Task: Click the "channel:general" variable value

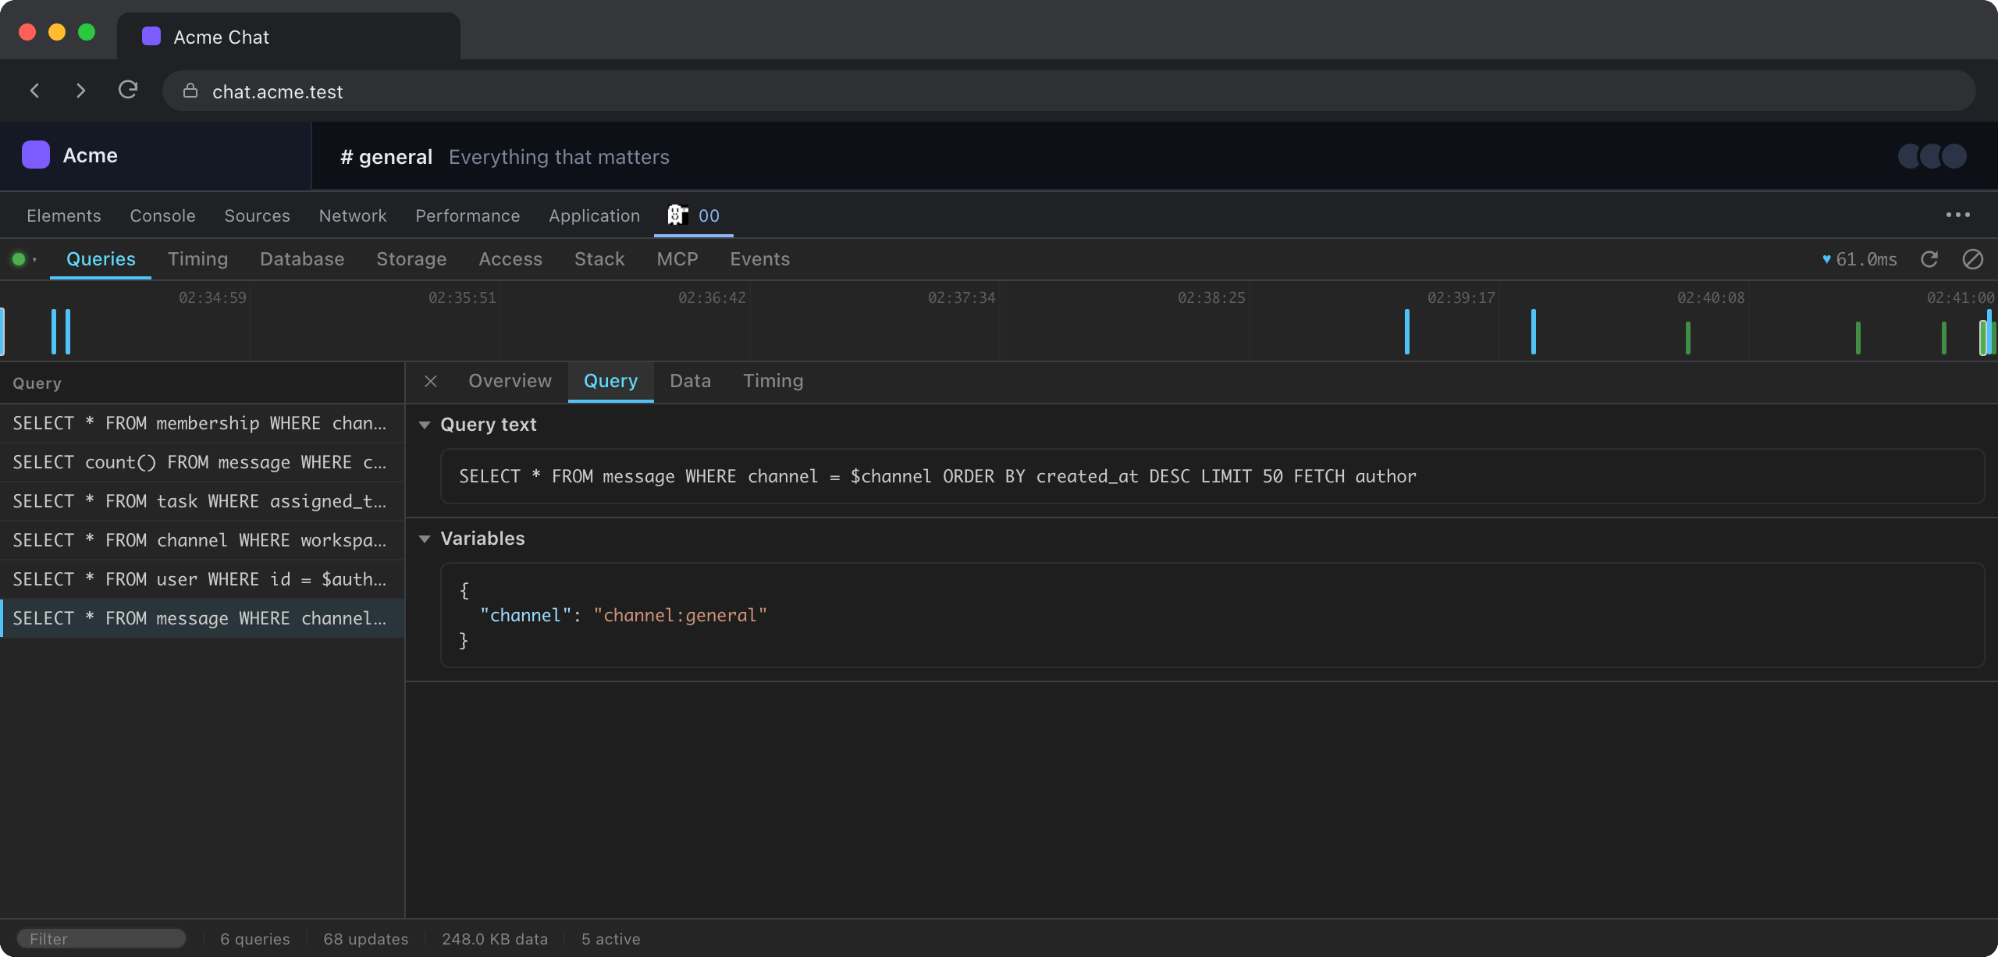Action: point(680,615)
